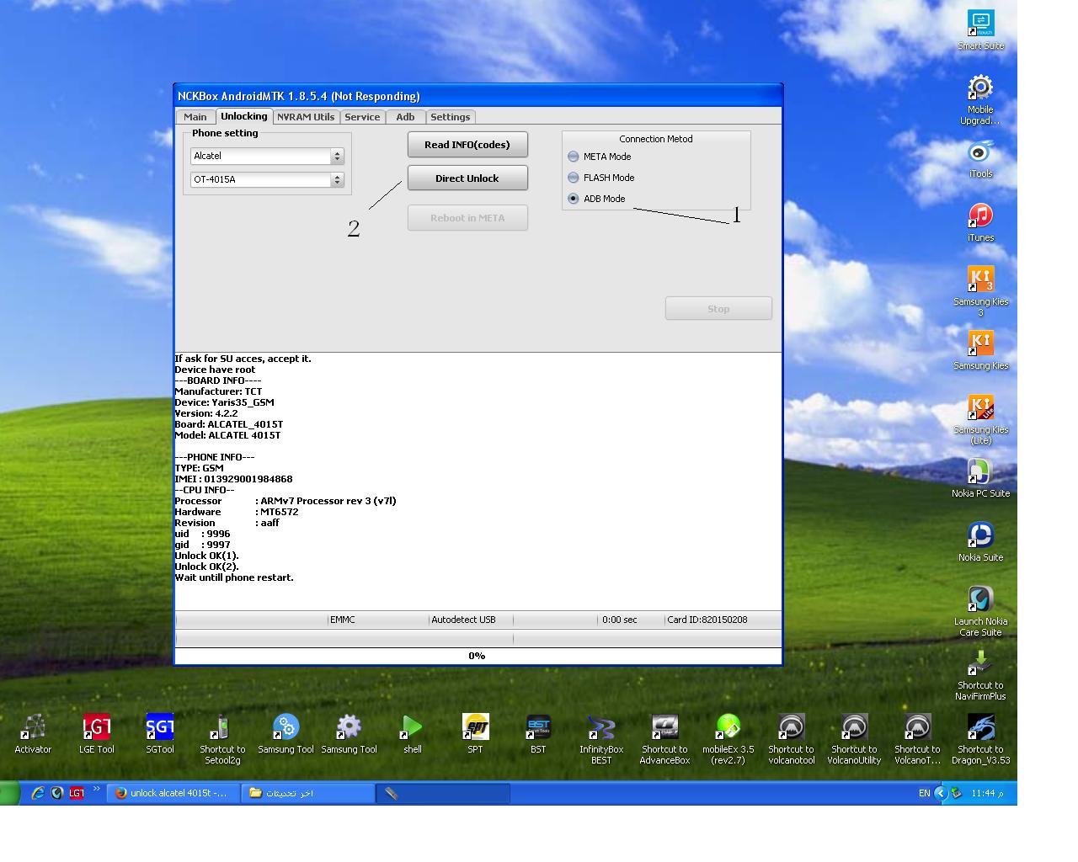Launch InfinityBox BEST desktop shortcut
Viewport: 1078px width, 862px height.
click(x=601, y=739)
